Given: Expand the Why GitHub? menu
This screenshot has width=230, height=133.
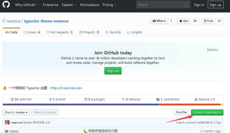Looking at the screenshot, I should click(27, 5).
